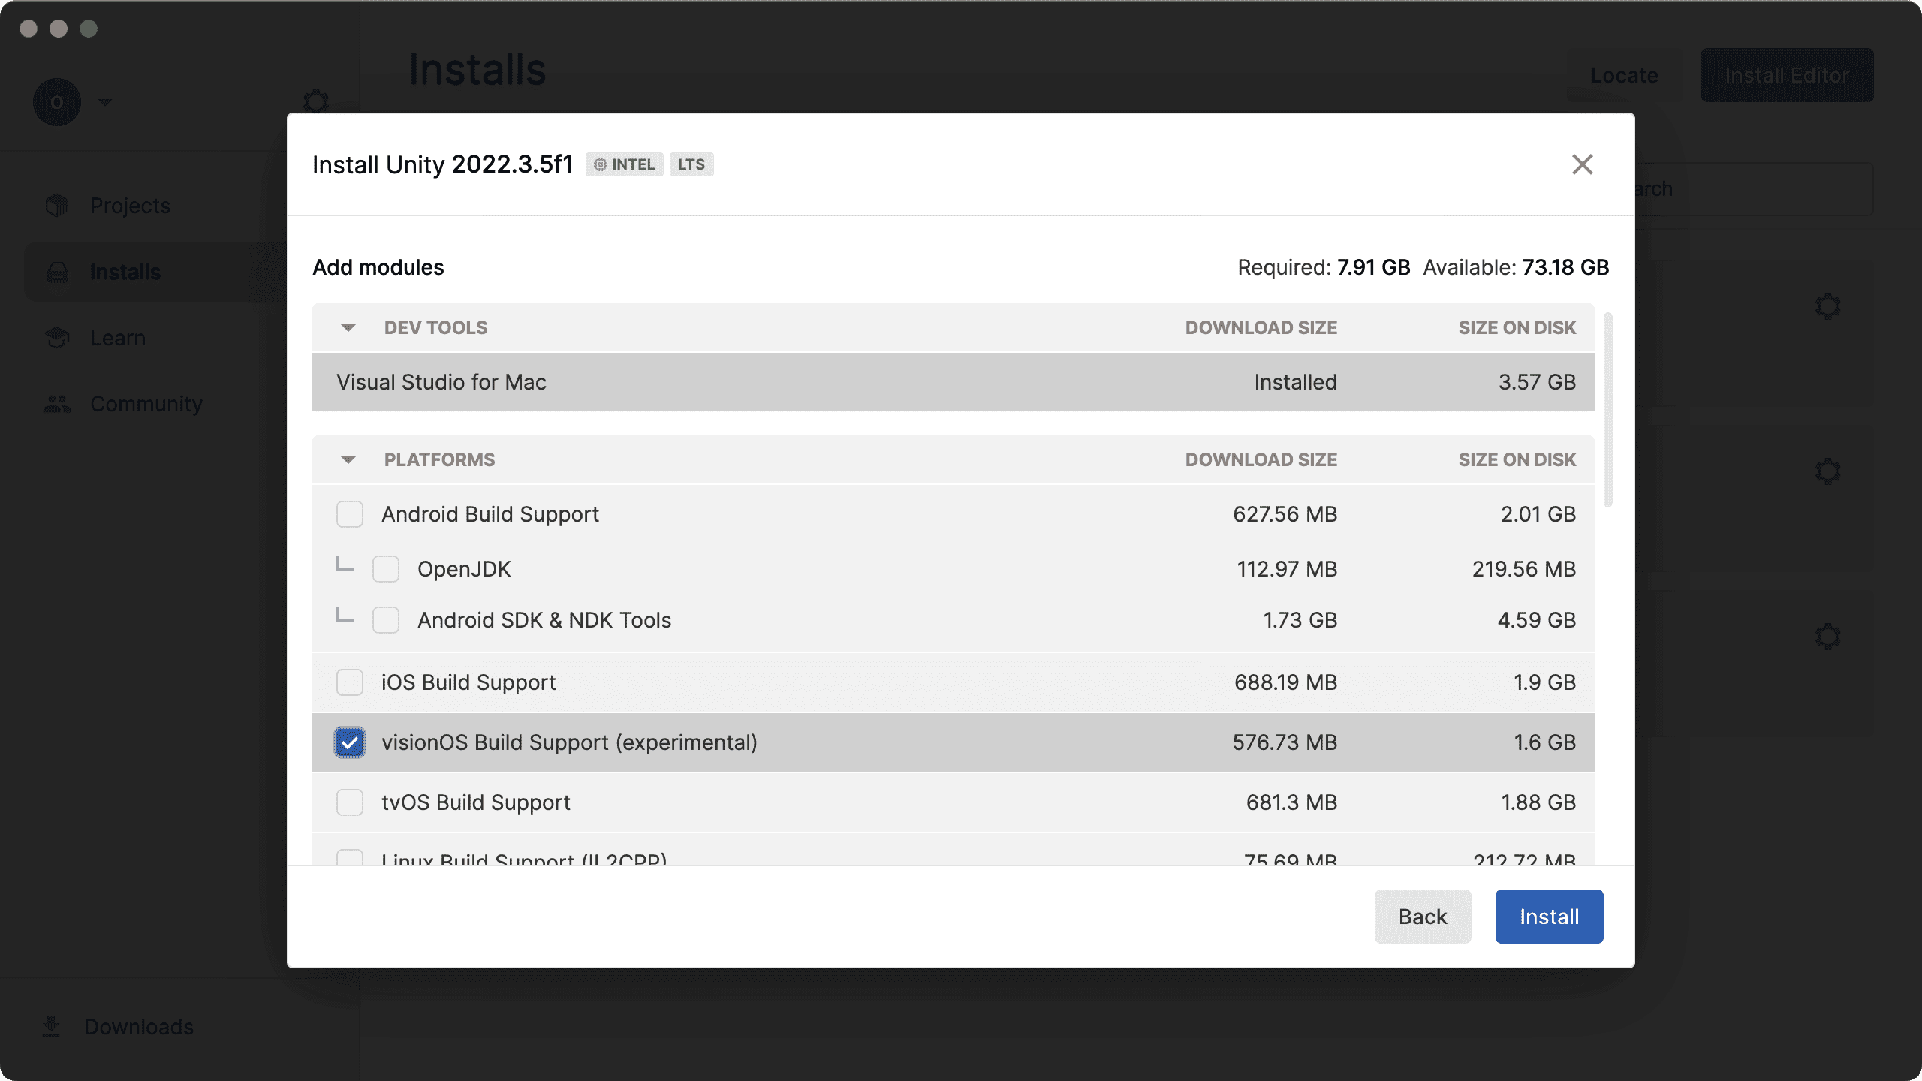Uncheck visionOS Build Support (experimental)
1922x1081 pixels.
point(350,742)
